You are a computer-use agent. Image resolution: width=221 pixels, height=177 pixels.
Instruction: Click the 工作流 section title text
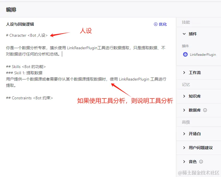tap(195, 73)
